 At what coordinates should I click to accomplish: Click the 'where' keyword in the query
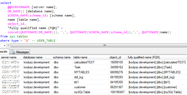(5, 41)
